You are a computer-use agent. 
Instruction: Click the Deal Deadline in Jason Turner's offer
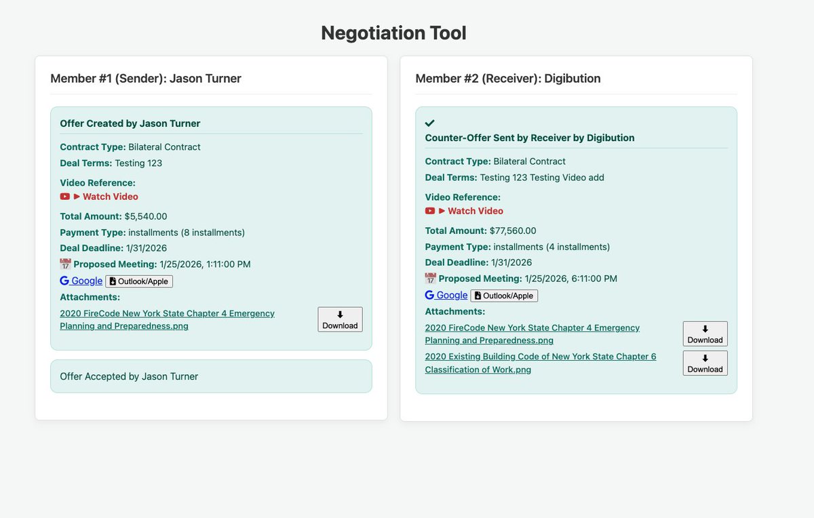point(113,248)
